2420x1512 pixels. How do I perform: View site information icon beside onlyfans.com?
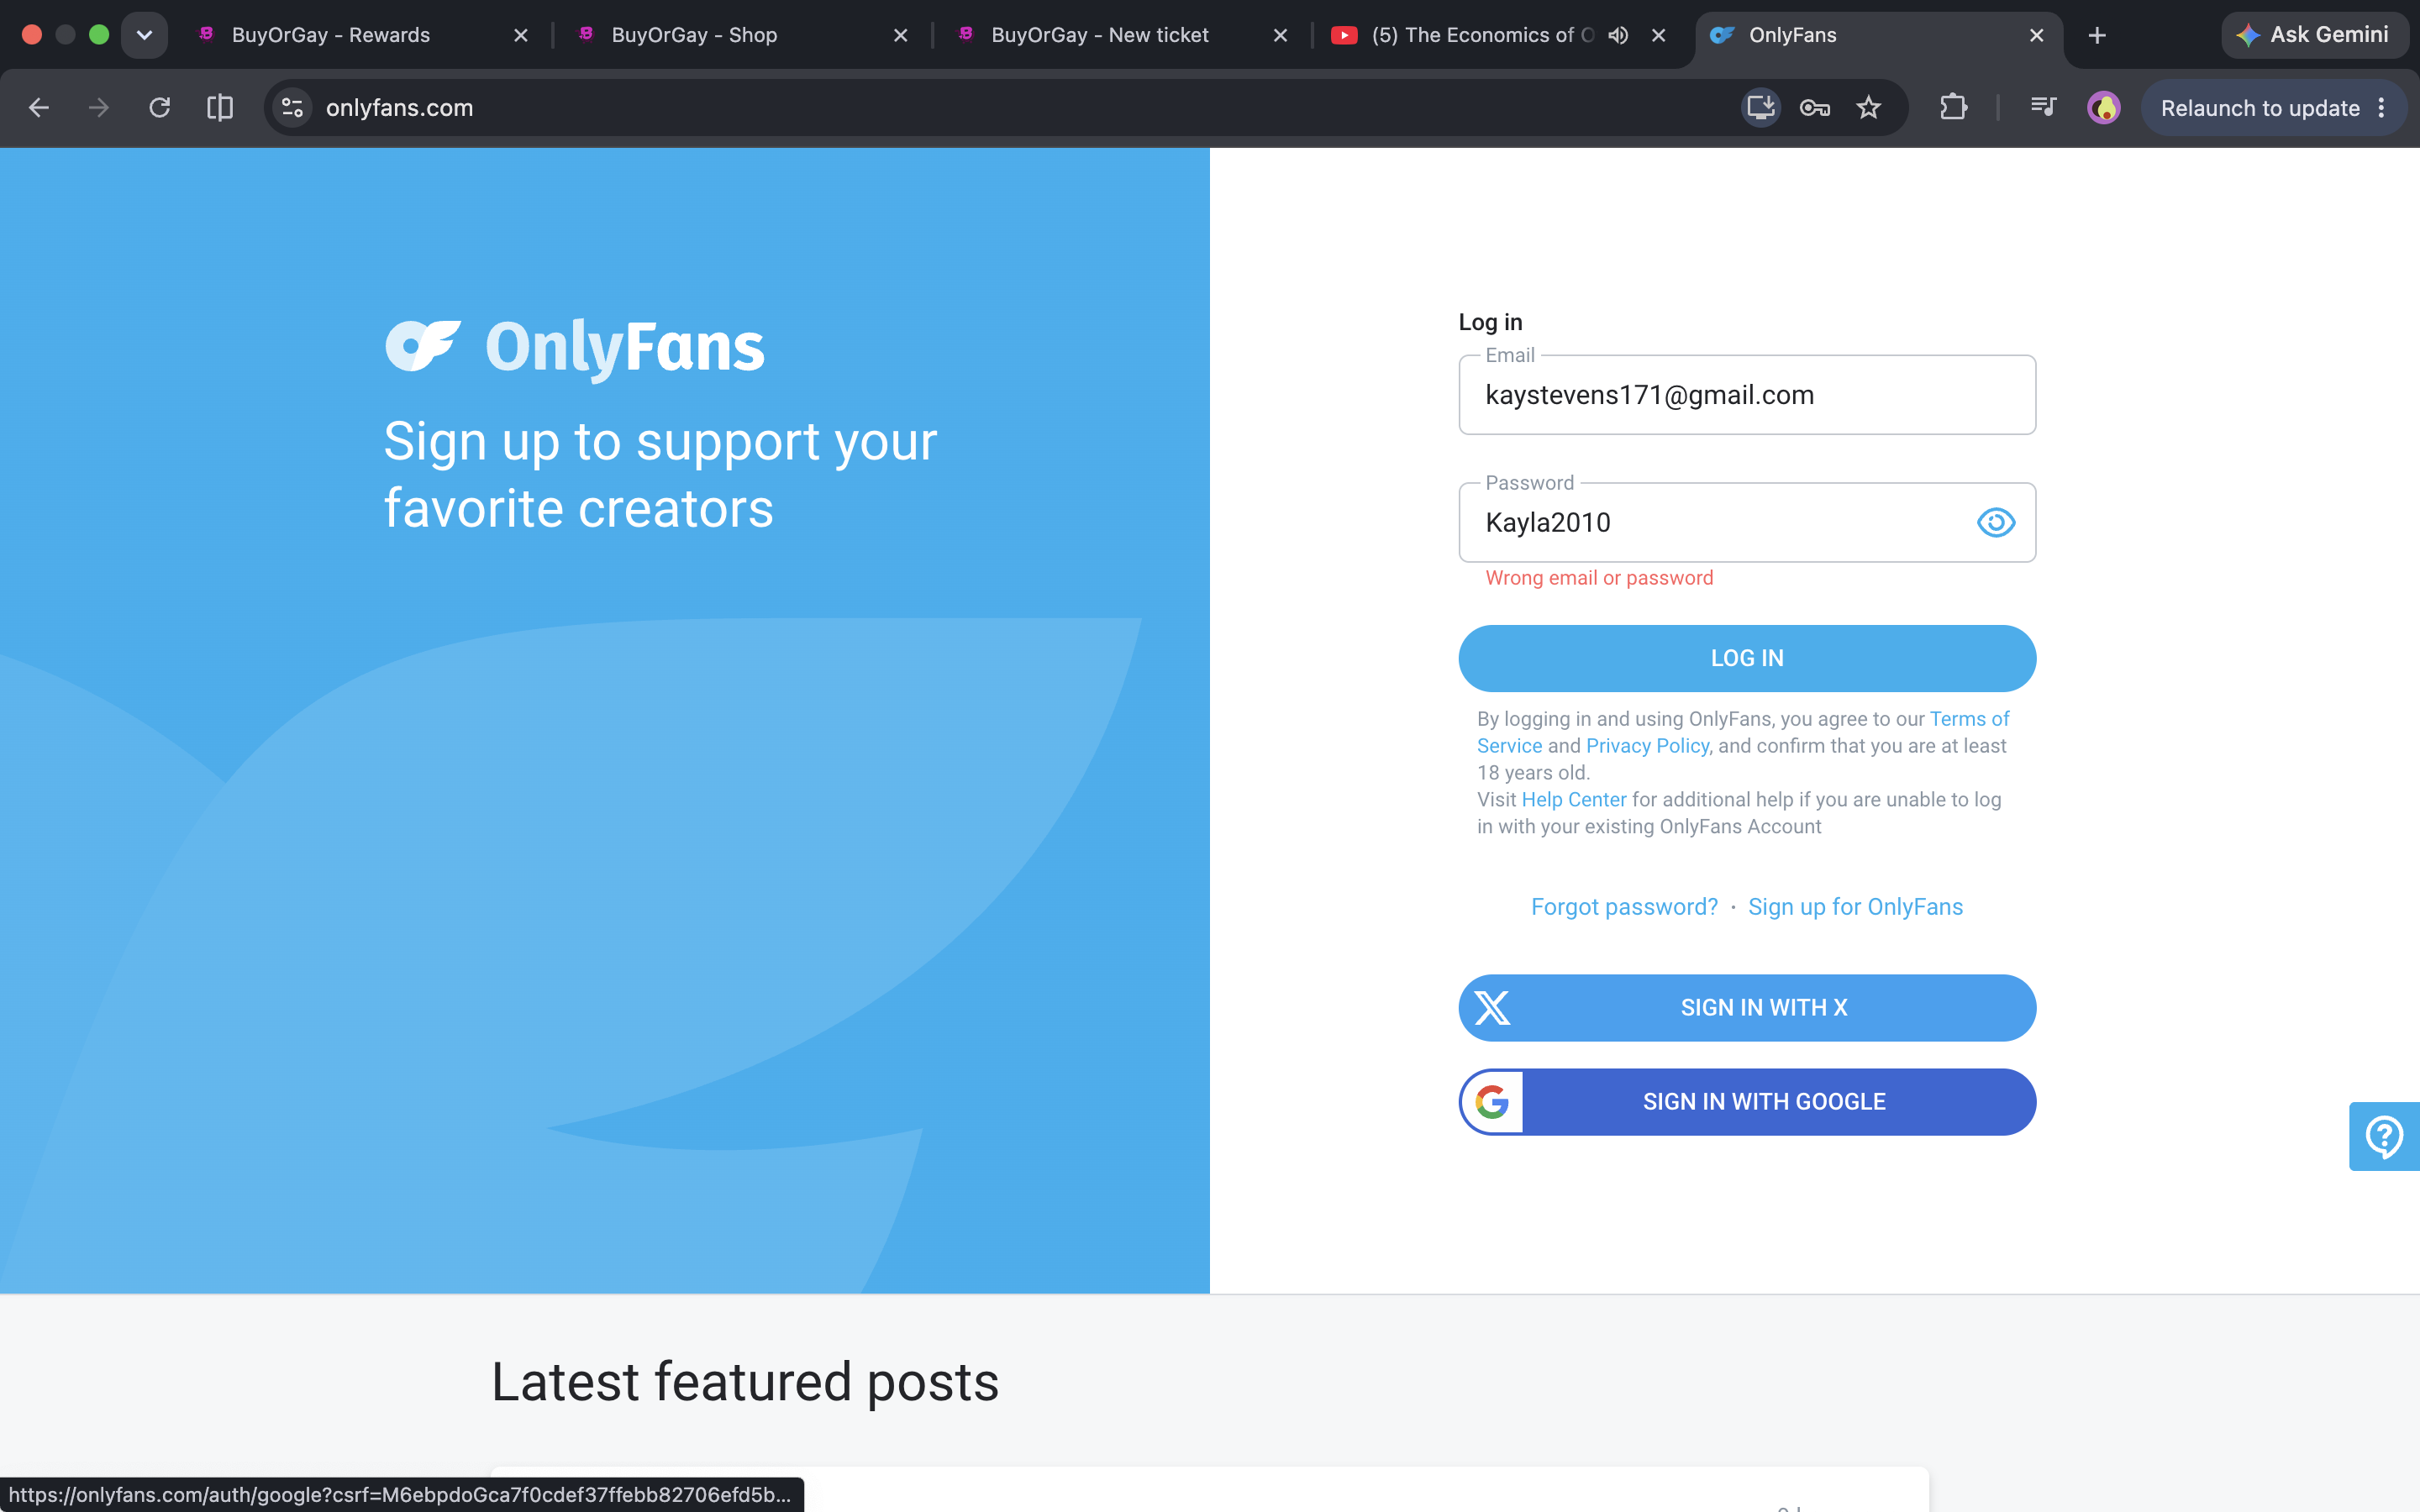pyautogui.click(x=292, y=108)
